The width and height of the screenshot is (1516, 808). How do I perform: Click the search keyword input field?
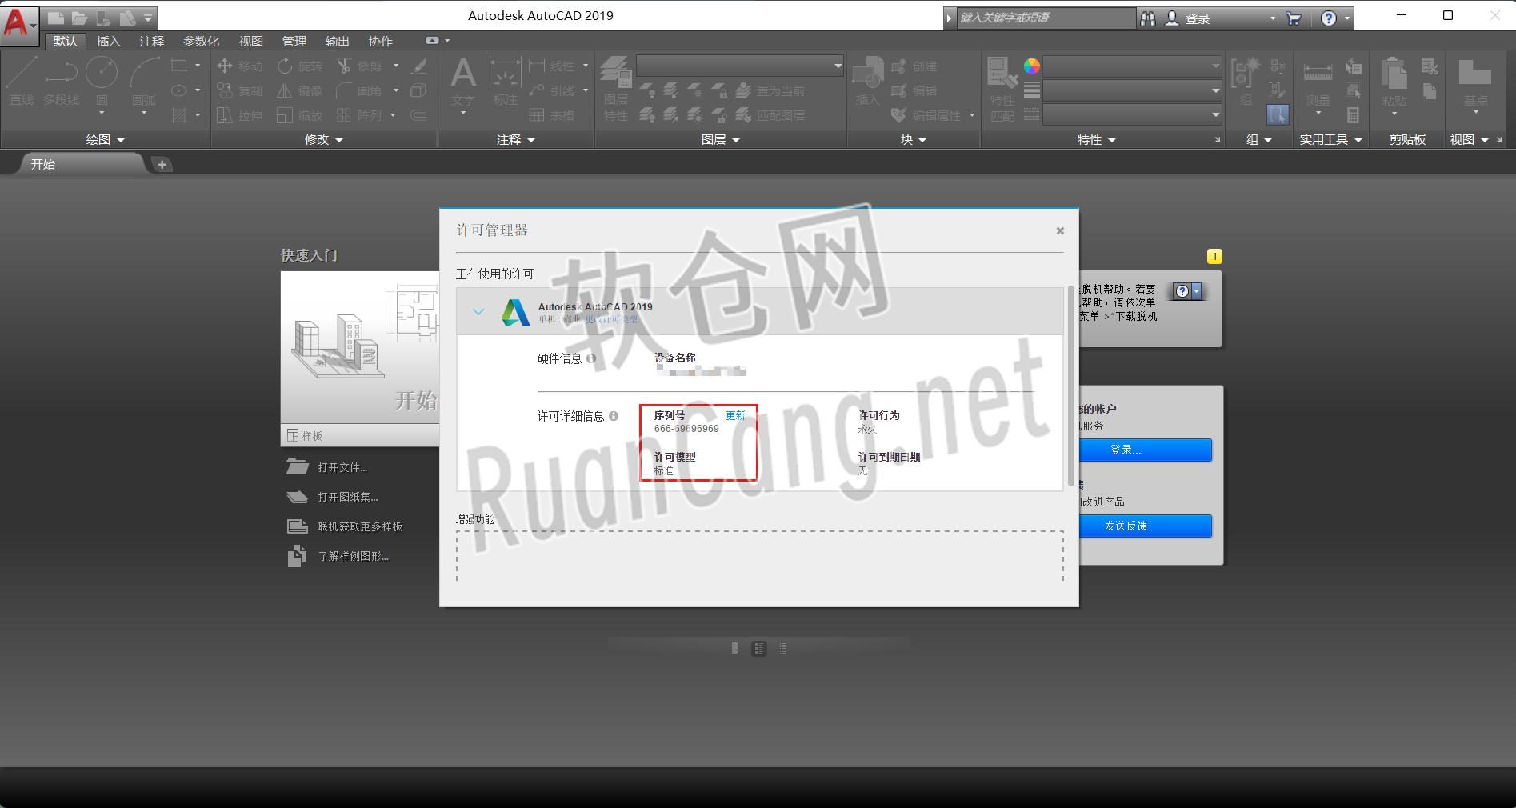(1044, 17)
